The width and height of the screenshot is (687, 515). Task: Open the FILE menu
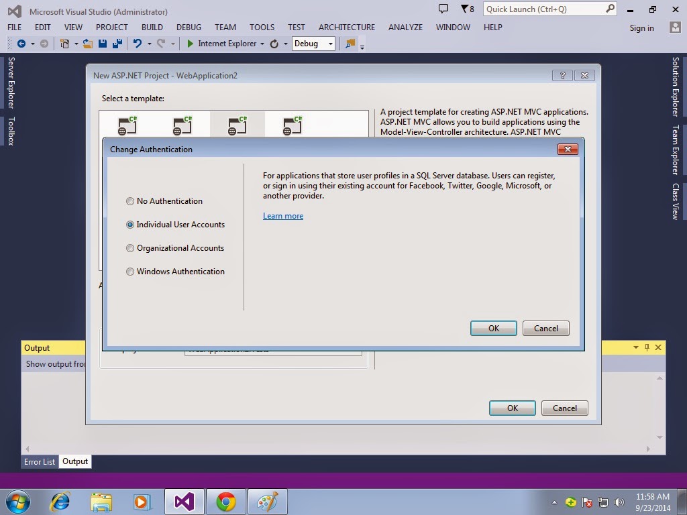pos(15,27)
